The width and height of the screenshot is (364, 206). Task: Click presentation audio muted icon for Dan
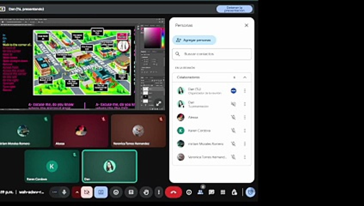point(234,104)
